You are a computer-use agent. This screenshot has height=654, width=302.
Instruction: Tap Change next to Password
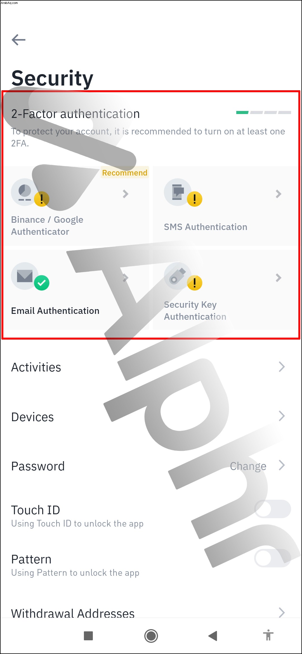click(248, 466)
